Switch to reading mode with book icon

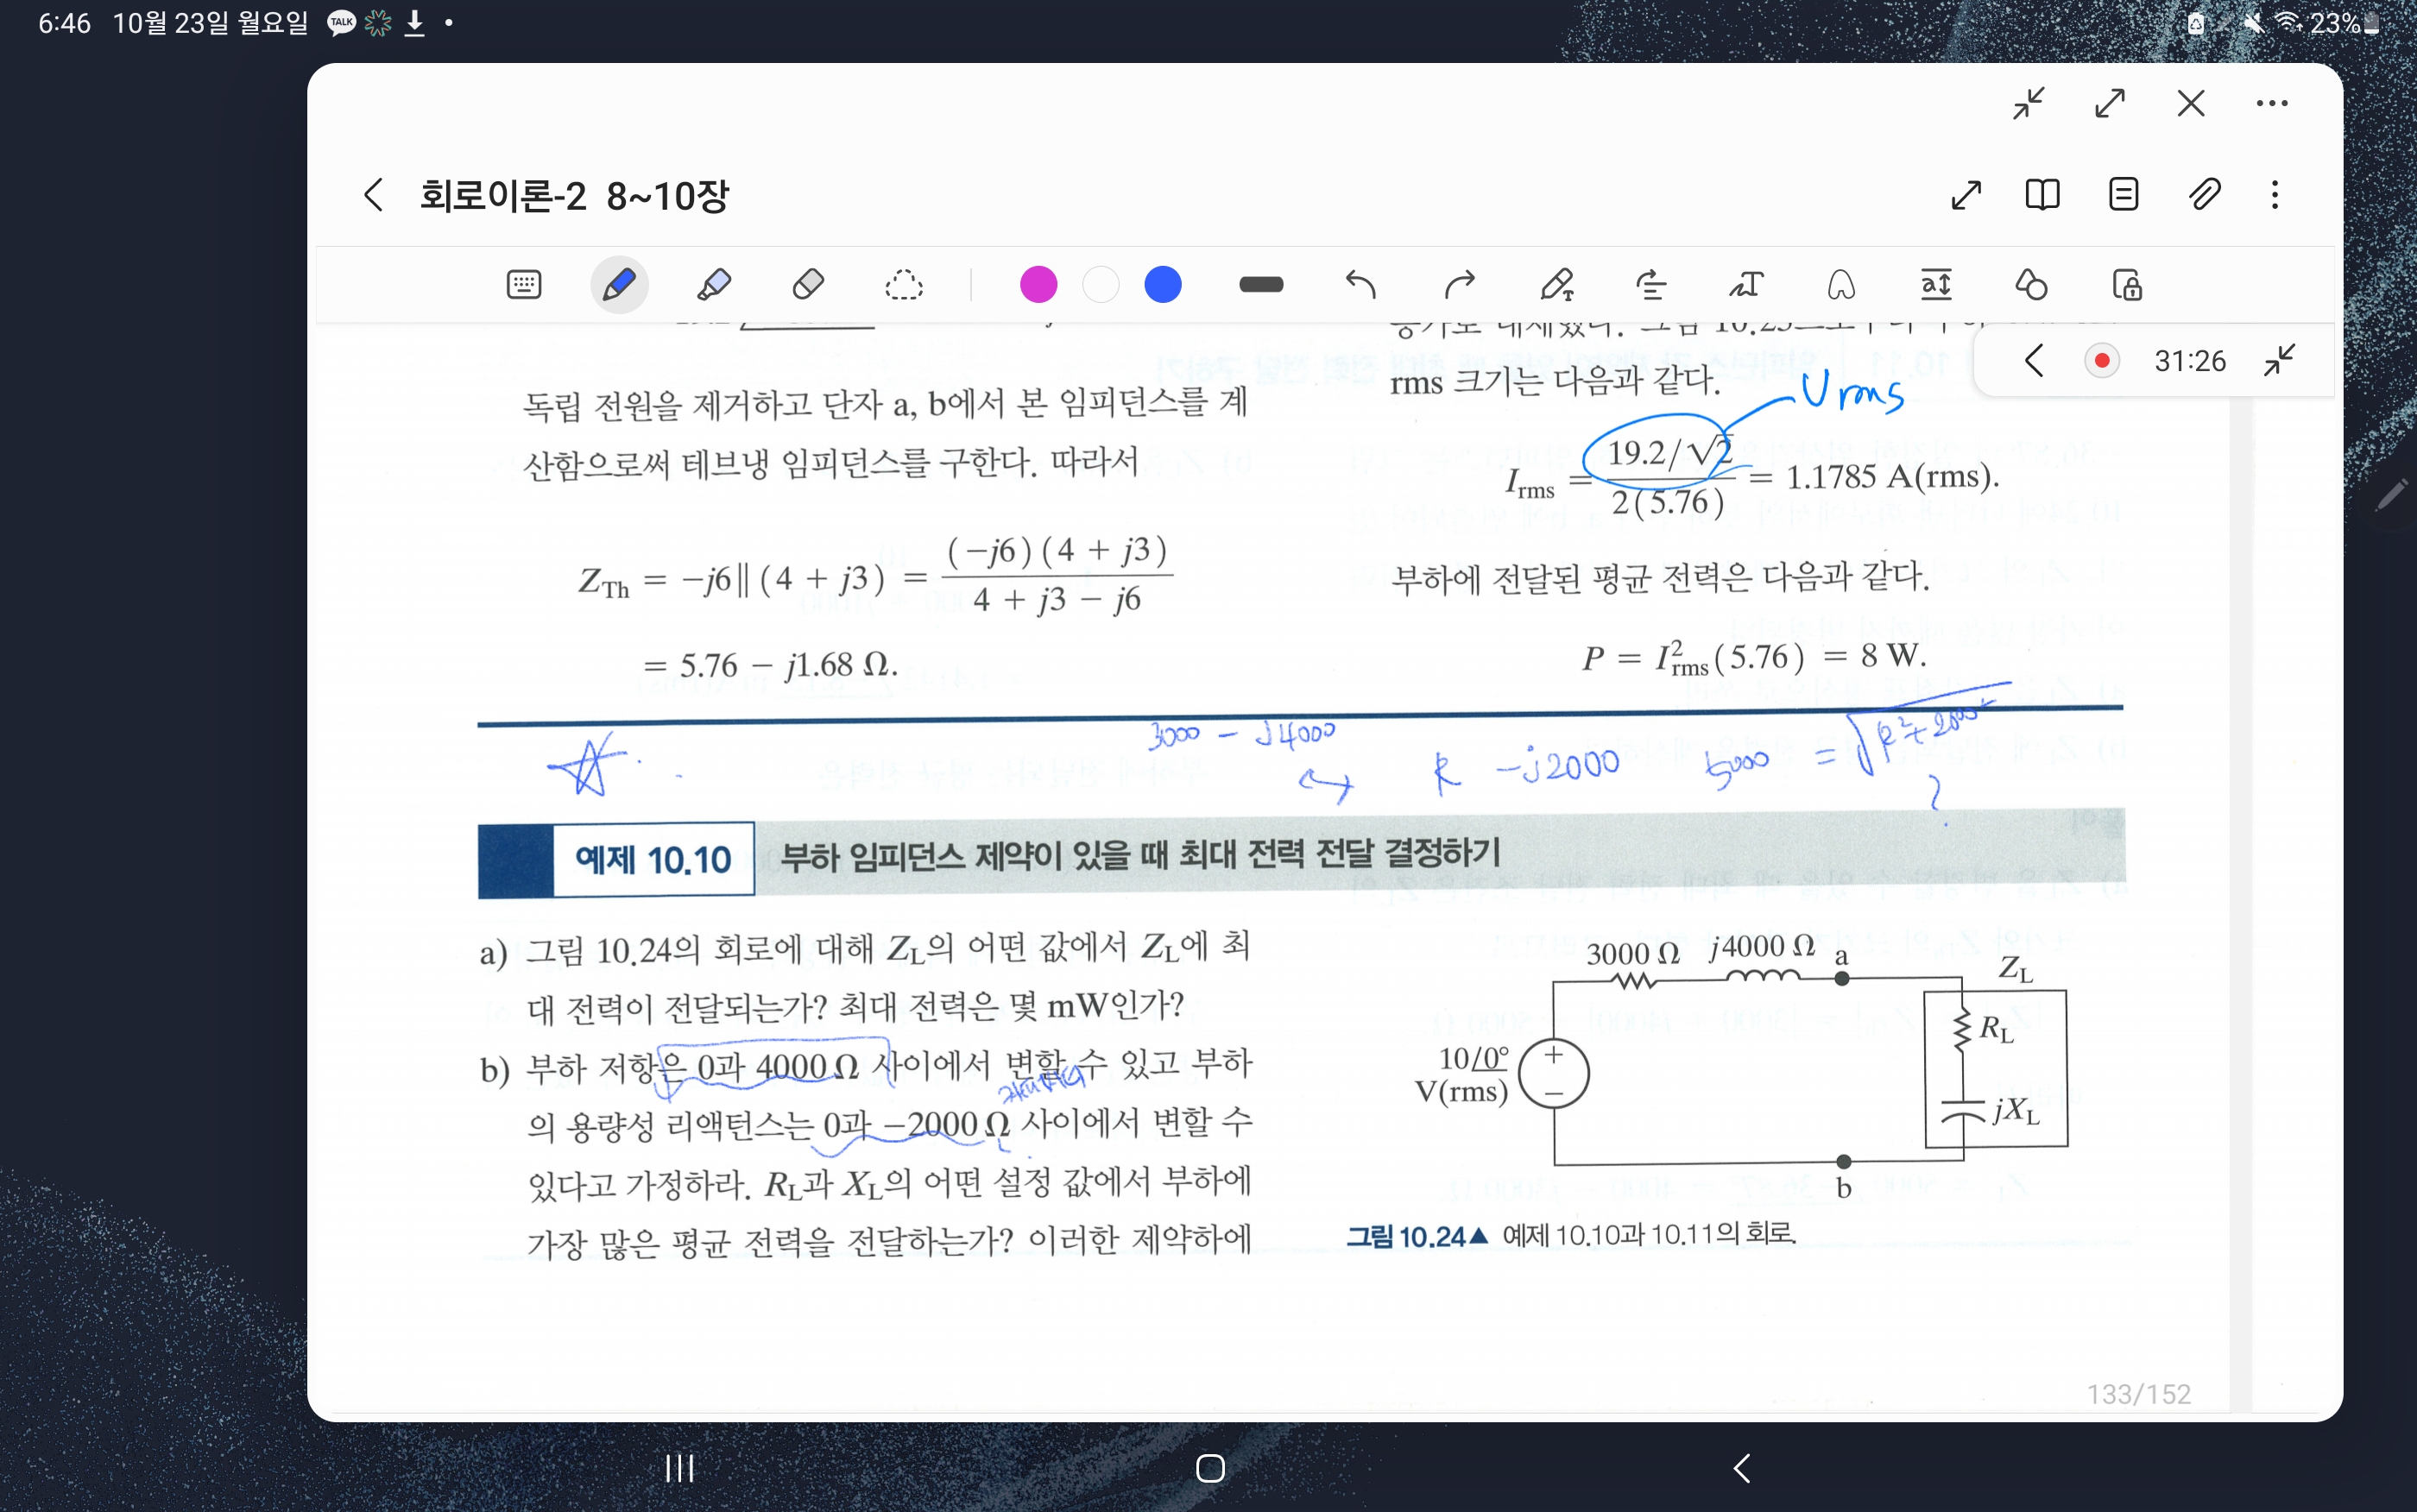click(2042, 194)
